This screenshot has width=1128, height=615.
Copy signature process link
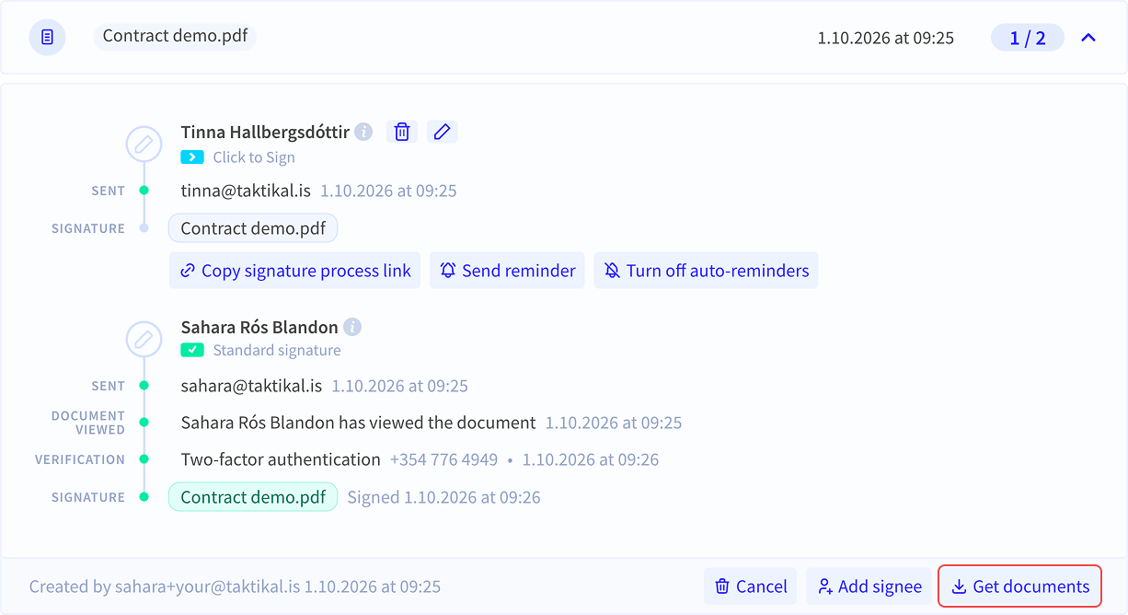pos(295,271)
